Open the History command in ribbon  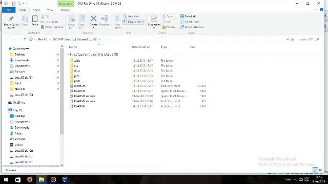pyautogui.click(x=169, y=27)
